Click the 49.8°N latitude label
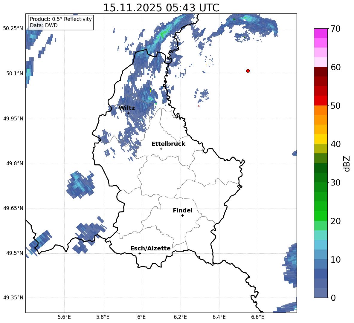The width and height of the screenshot is (354, 323). [x=15, y=163]
